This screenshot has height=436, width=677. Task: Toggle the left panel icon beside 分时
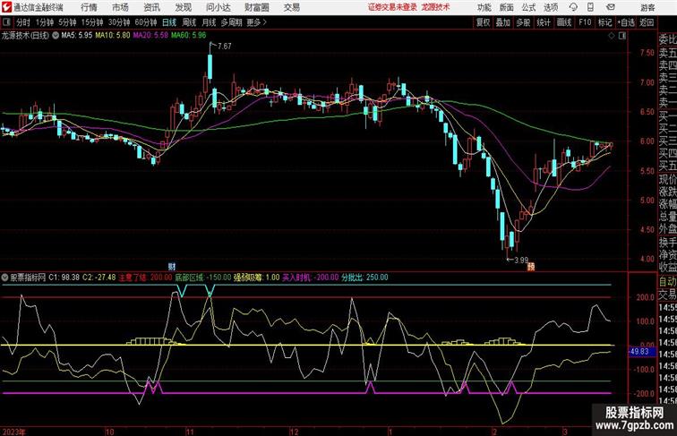point(6,22)
